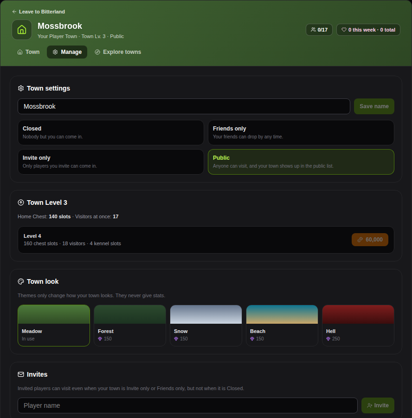This screenshot has width=412, height=418.
Task: Click the themes description text
Action: coord(91,296)
